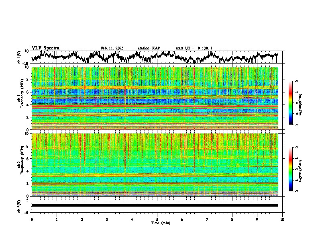
Task: Click the time axis tick label "2"
Action: click(x=82, y=219)
